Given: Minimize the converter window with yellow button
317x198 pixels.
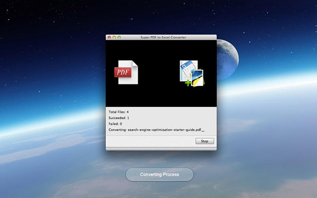Looking at the screenshot, I should tap(114, 37).
